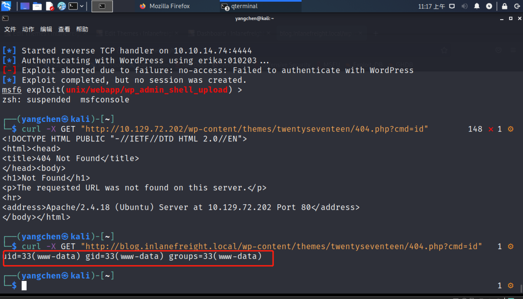Viewport: 523px width, 299px height.
Task: Click the show desktop panel icon
Action: pyautogui.click(x=25, y=6)
